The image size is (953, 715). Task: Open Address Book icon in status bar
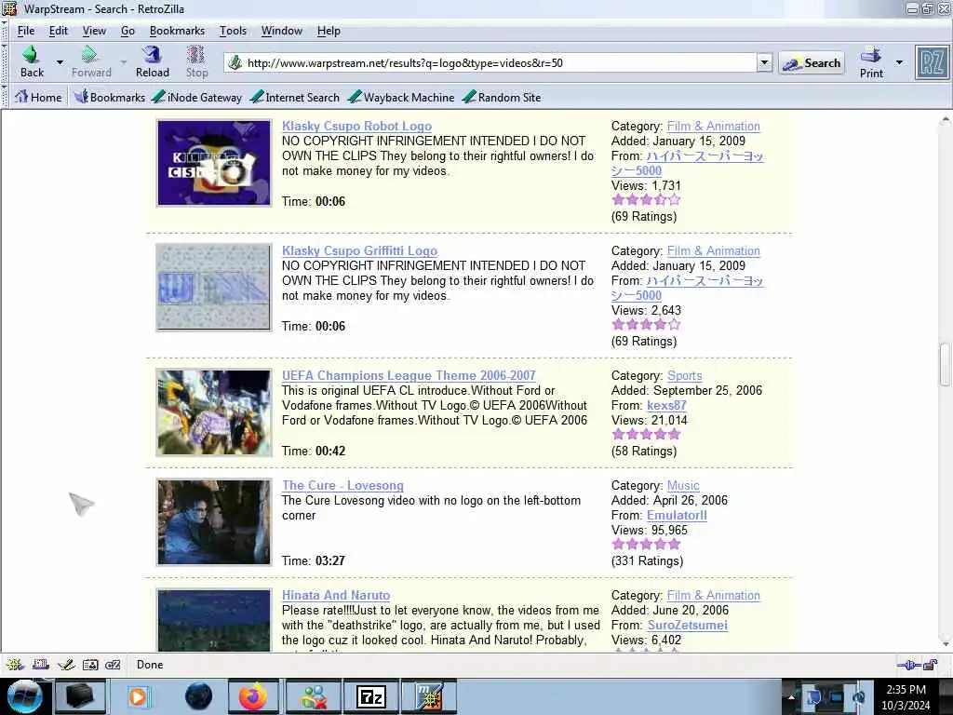pyautogui.click(x=90, y=665)
